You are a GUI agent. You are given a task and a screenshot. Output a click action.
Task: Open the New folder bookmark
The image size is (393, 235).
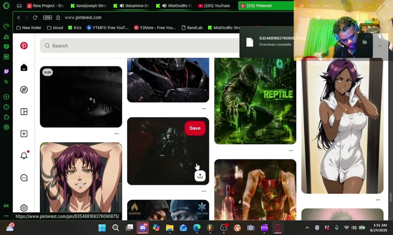click(29, 28)
